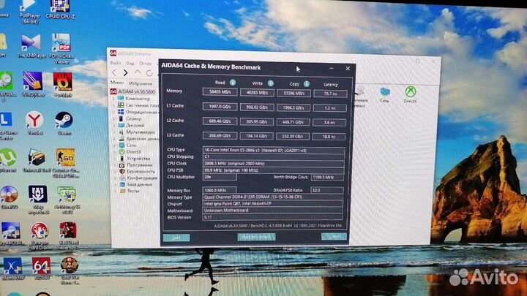Screen dimensions: 527x296
Task: Click Write info icon in benchmark
Action: click(x=271, y=83)
